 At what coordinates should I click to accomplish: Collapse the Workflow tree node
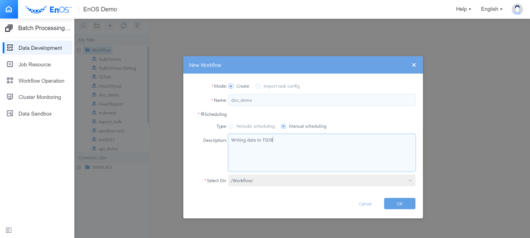tap(79, 50)
